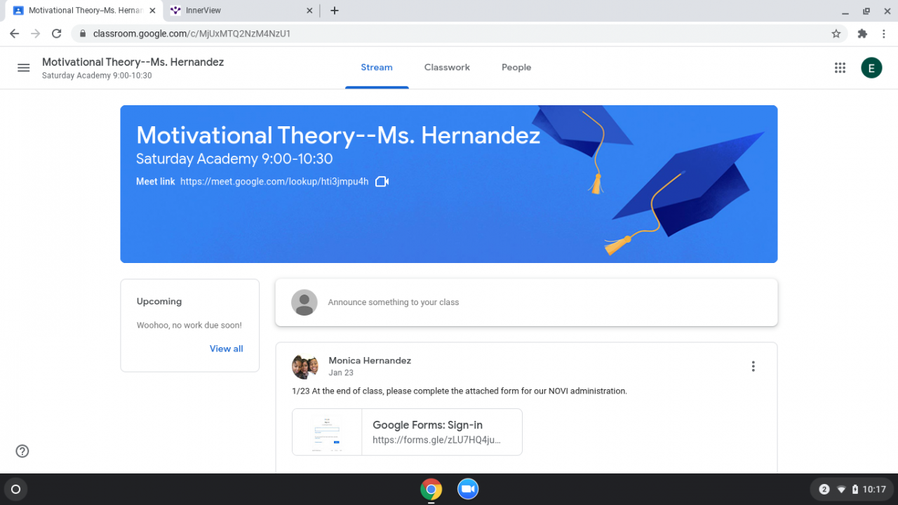Bookmark this page with the star icon

click(x=836, y=34)
